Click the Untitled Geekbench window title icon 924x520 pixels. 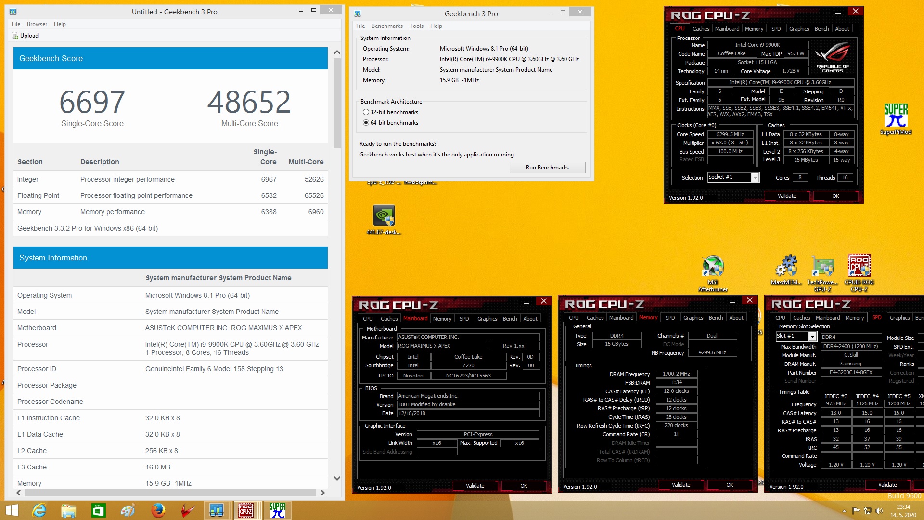(x=13, y=12)
